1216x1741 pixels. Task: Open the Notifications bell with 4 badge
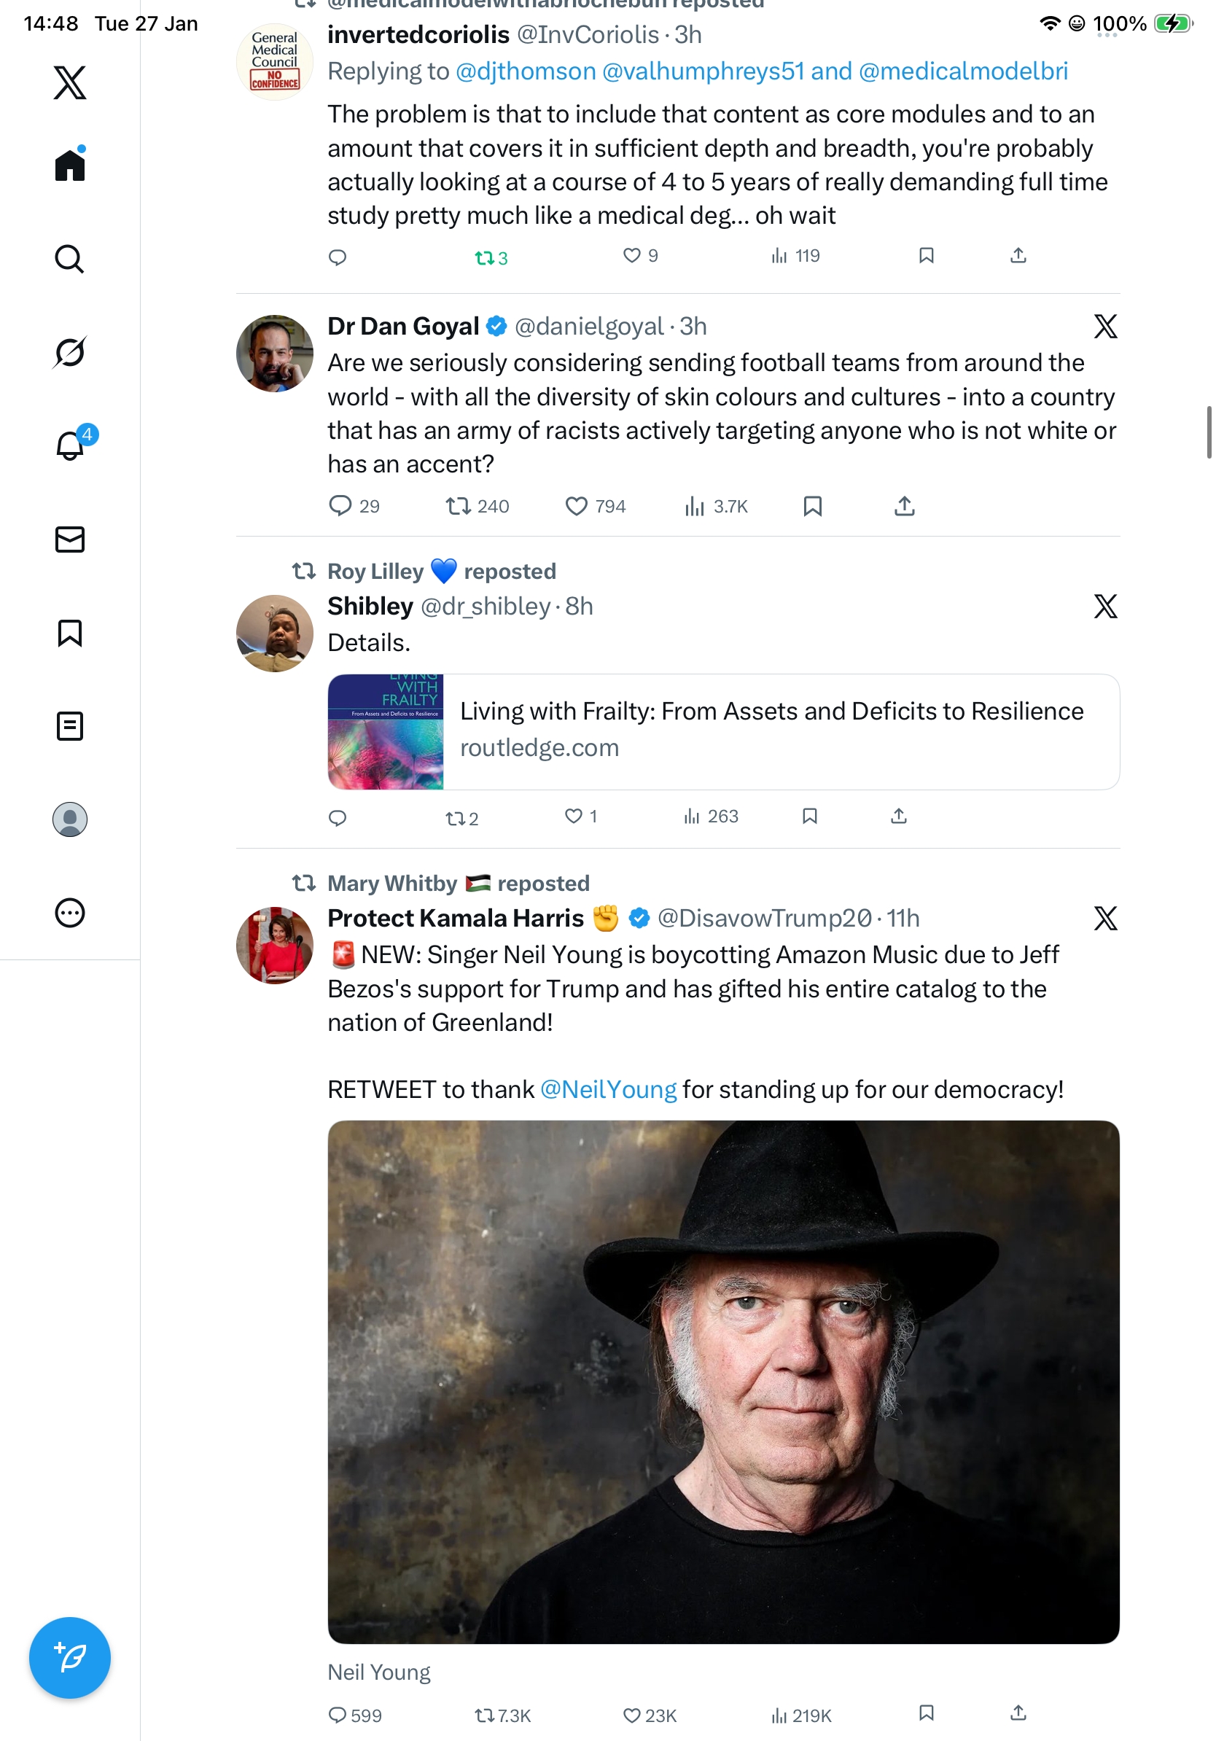(x=71, y=446)
